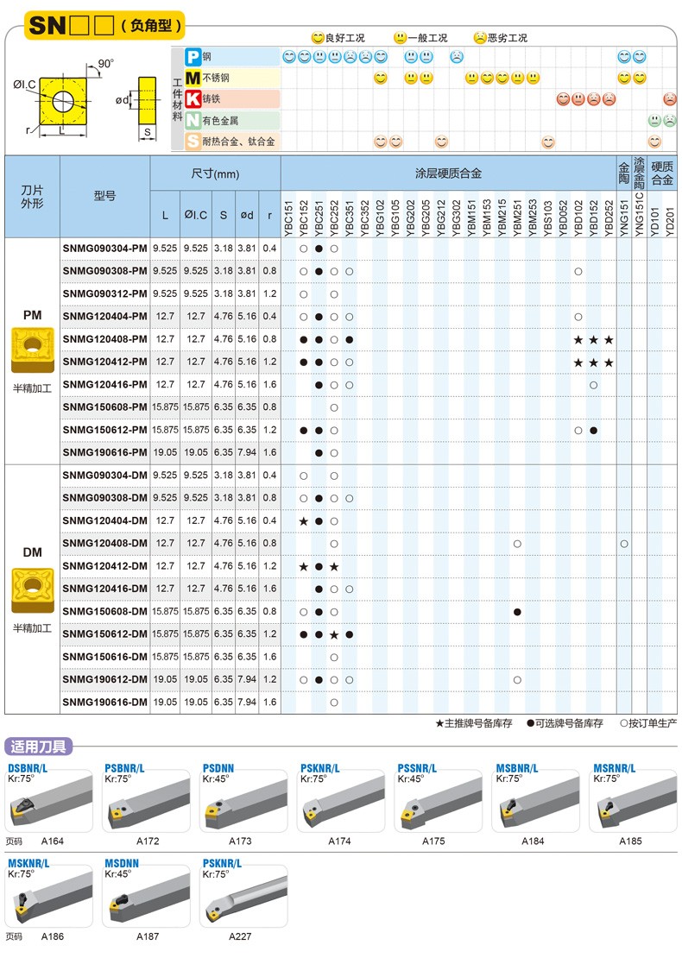Open the PSKNR/L holder thumbnail on page A174
Screen dimensions: 682x958
pos(341,800)
